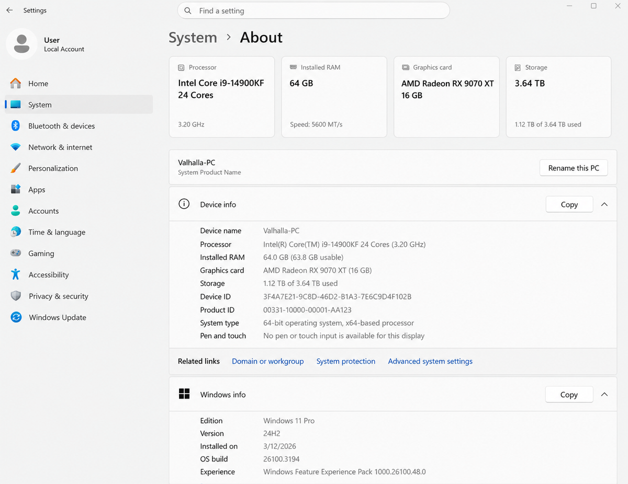Collapse the Device info section chevron

click(604, 204)
